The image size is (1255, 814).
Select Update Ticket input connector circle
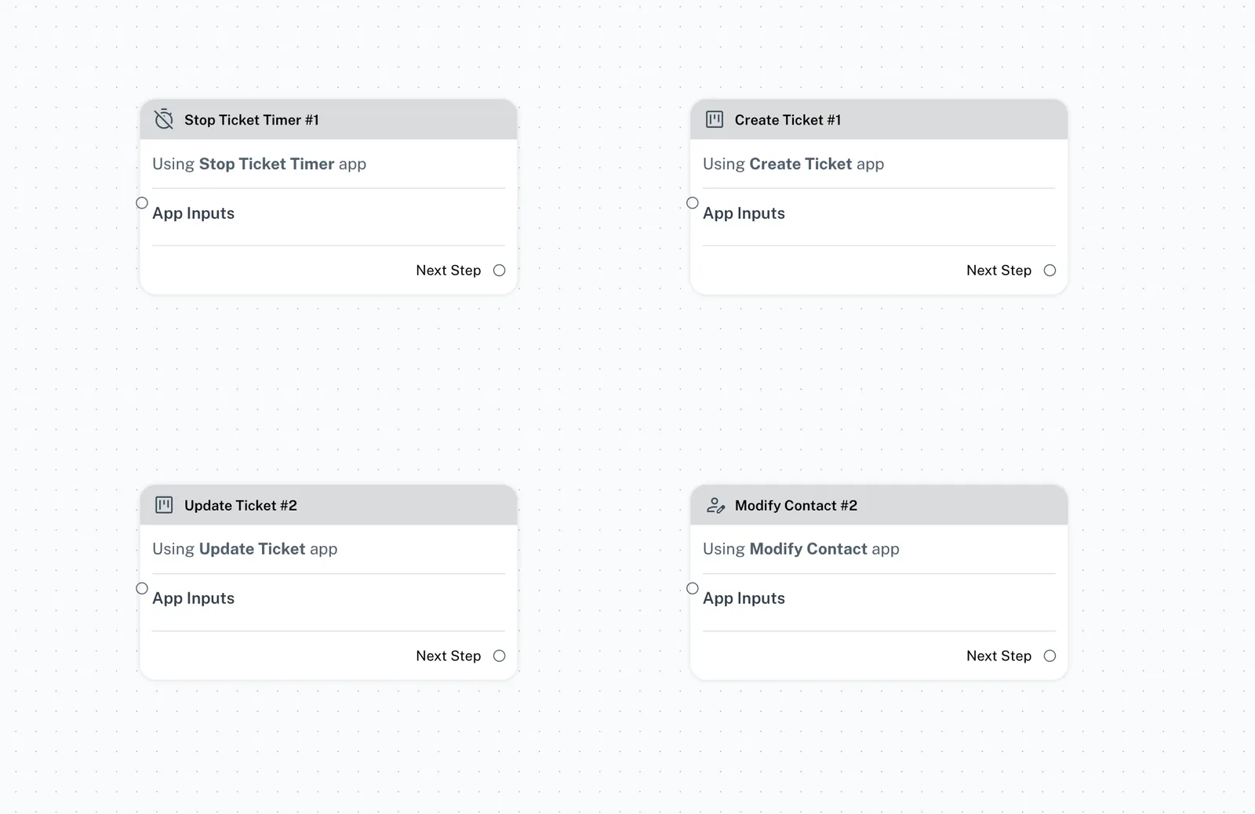coord(142,588)
